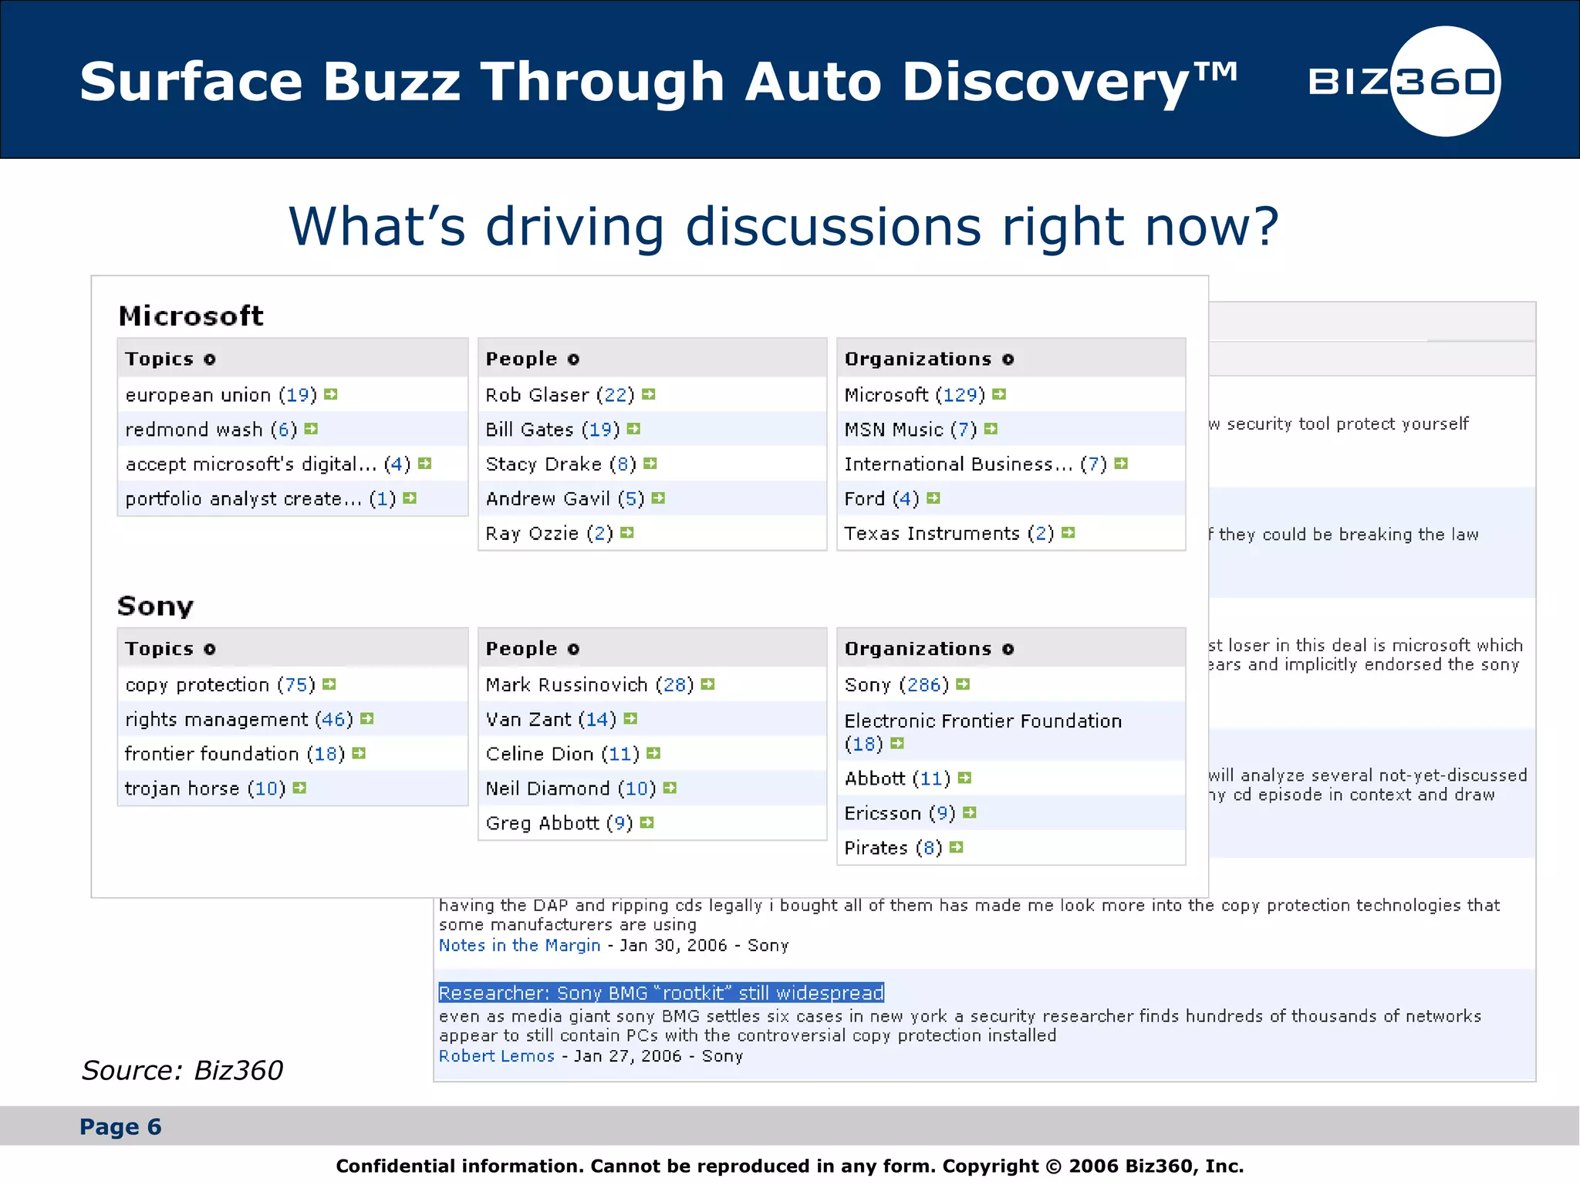1580x1185 pixels.
Task: Click the Biz360 logo in the header
Action: click(1404, 82)
